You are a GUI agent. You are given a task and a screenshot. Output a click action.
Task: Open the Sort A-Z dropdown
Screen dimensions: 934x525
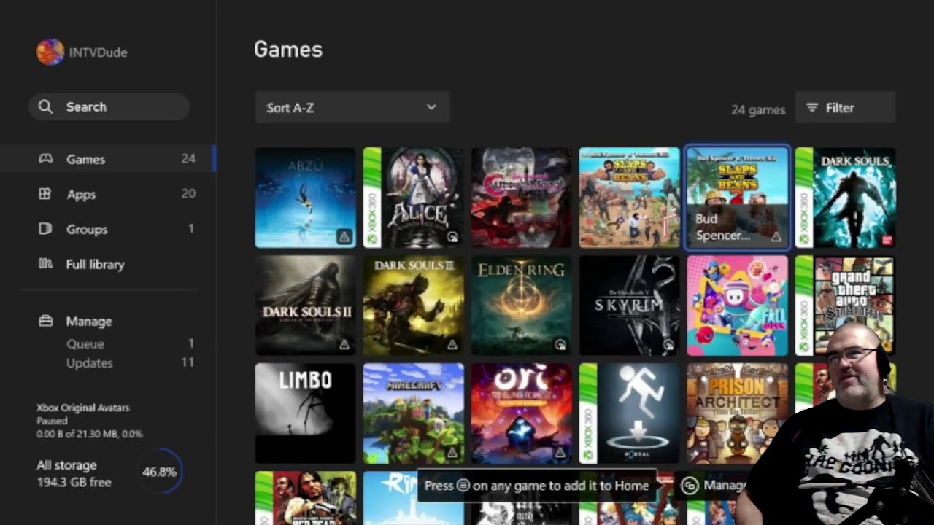pyautogui.click(x=352, y=107)
